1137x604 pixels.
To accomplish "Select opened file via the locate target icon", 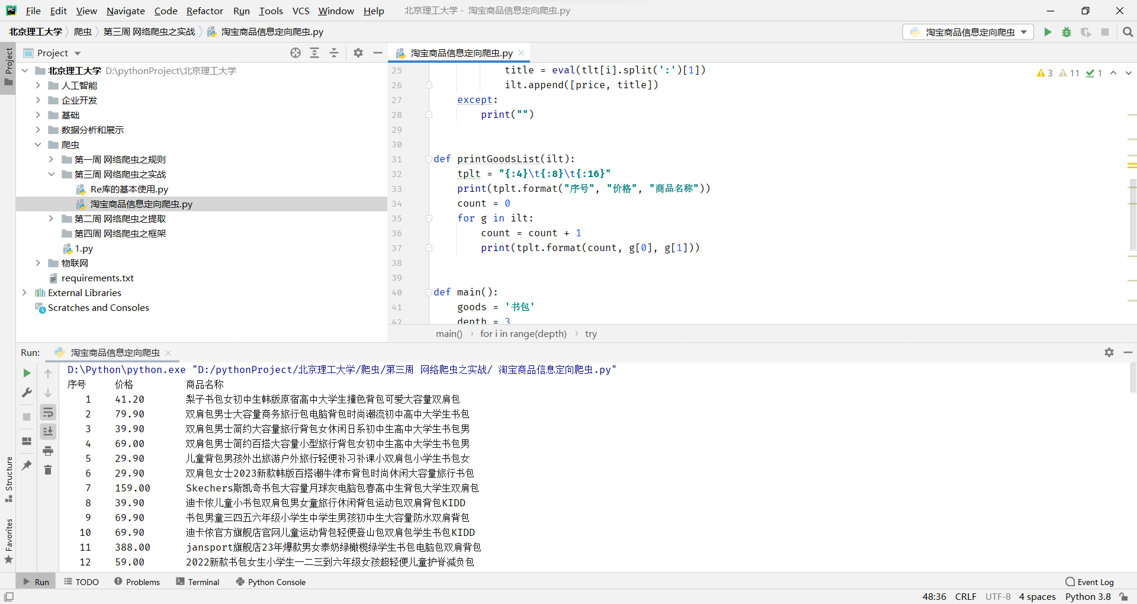I will [296, 53].
